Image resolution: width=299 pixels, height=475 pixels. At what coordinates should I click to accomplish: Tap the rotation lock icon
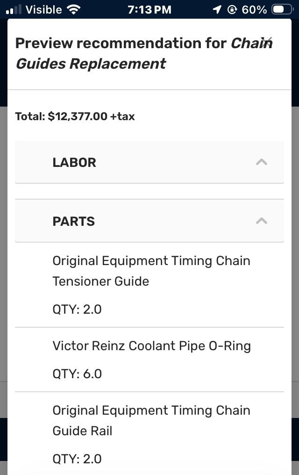232,9
